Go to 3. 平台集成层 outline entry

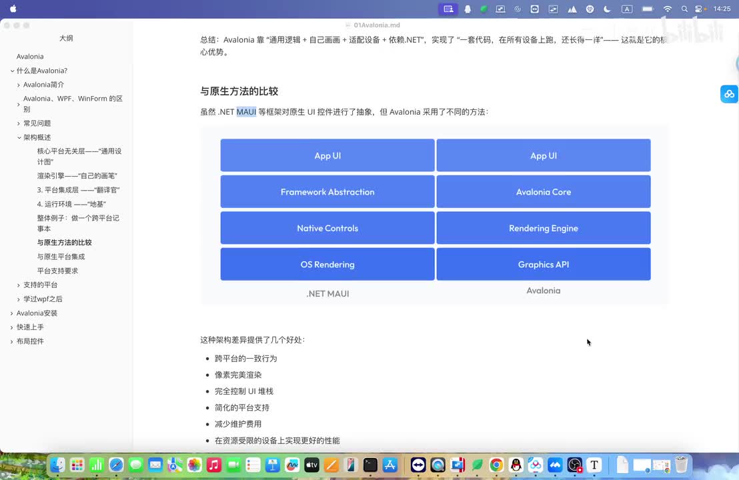(x=78, y=190)
